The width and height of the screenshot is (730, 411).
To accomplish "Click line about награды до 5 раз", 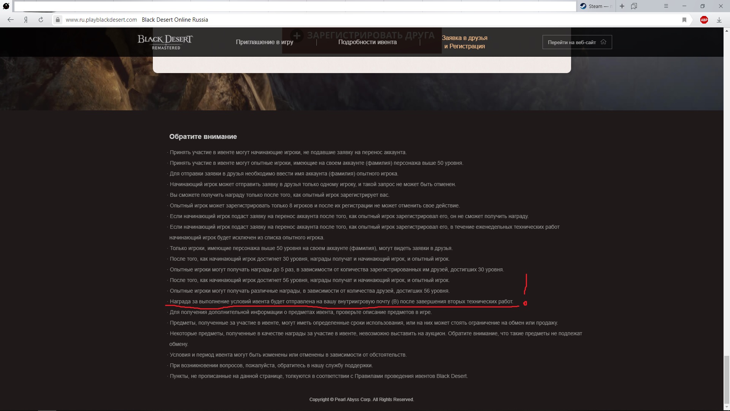I will (x=336, y=269).
